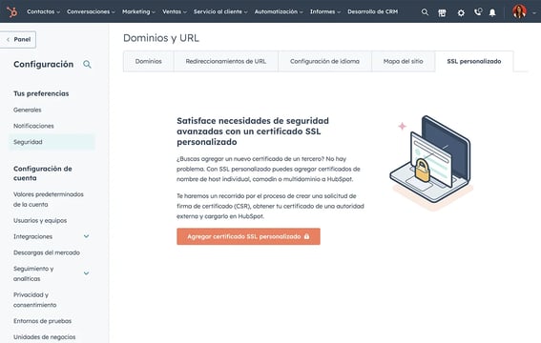
Task: Open Valores predeterminados de la cuenta
Action: point(49,199)
